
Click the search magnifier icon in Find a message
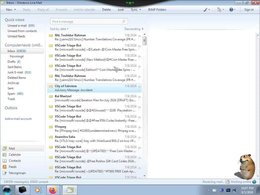pyautogui.click(x=124, y=21)
